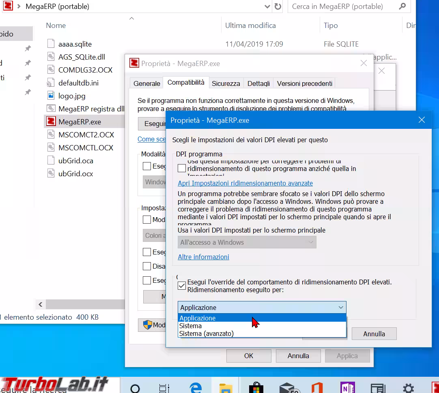Screen dimensions: 439x393
Task: Select the logo.jpg image icon
Action: click(51, 96)
